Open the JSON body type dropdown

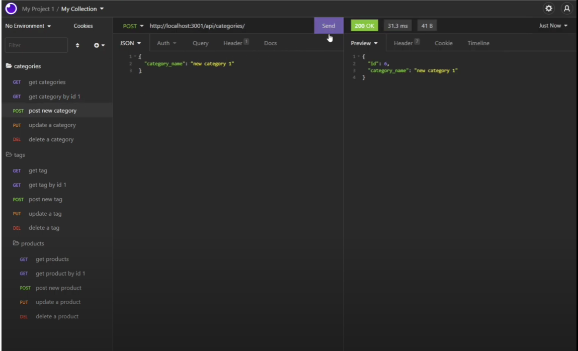click(130, 43)
